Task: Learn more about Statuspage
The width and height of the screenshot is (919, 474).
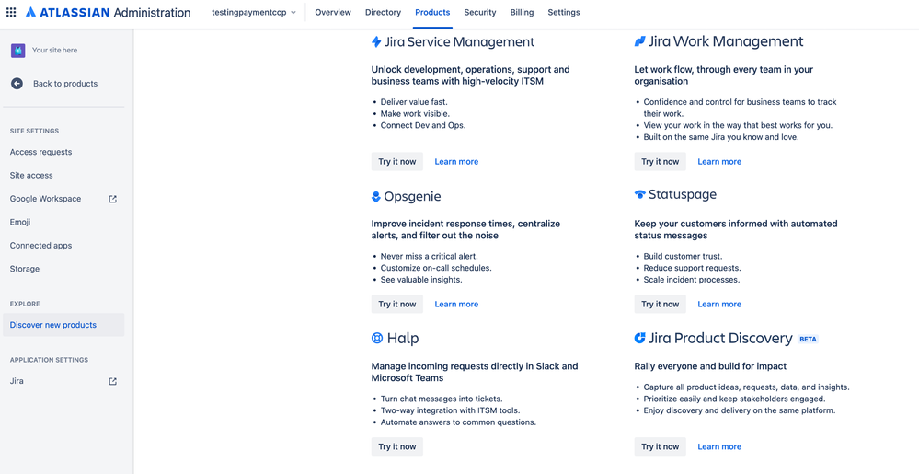Action: point(719,305)
